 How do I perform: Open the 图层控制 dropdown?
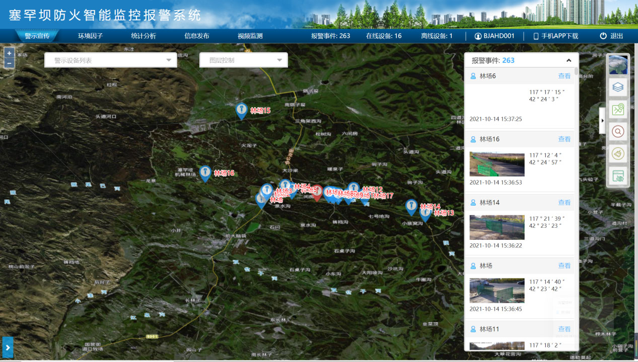click(244, 60)
